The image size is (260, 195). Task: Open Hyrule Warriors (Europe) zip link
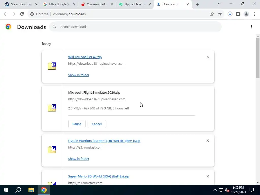pos(104,141)
